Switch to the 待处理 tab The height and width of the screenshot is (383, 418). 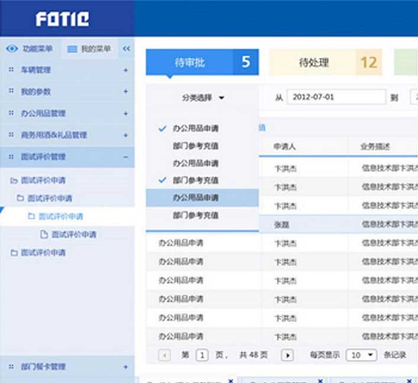(325, 63)
